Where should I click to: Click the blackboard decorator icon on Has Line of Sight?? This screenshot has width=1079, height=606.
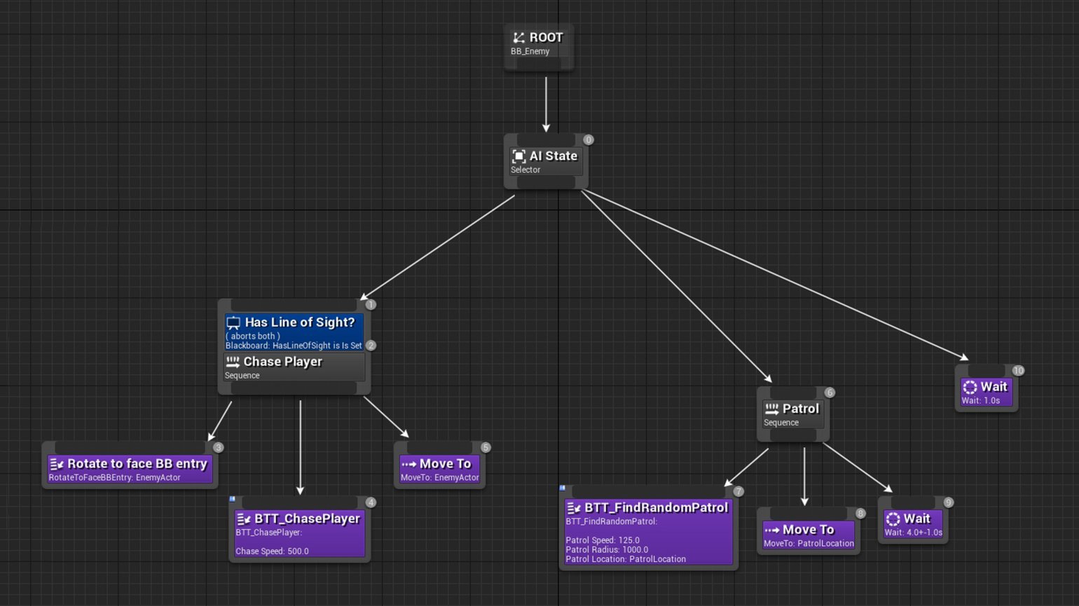233,323
